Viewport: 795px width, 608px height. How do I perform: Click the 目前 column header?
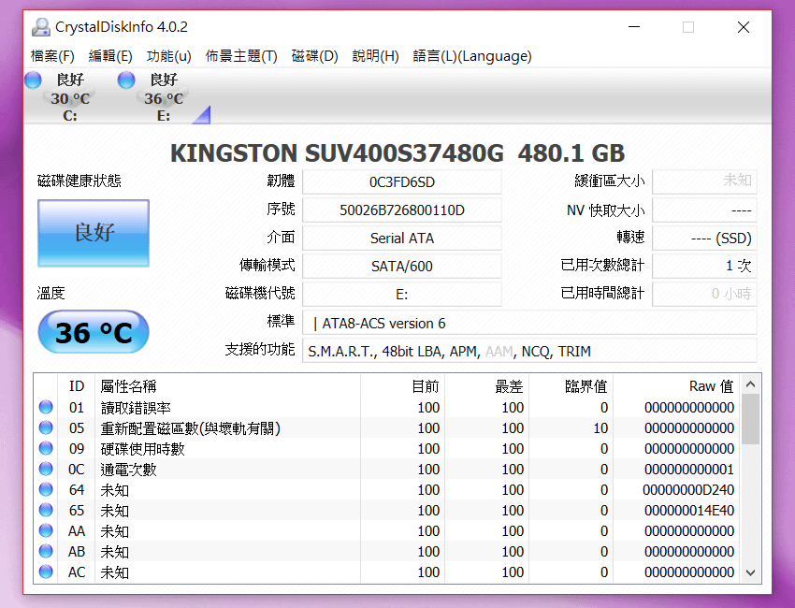pos(402,386)
